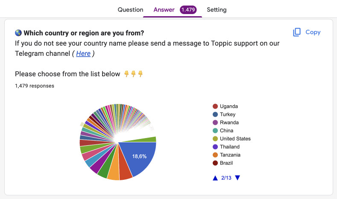The image size is (337, 199).
Task: Click the 18,6% blue pie slice
Action: [x=140, y=156]
